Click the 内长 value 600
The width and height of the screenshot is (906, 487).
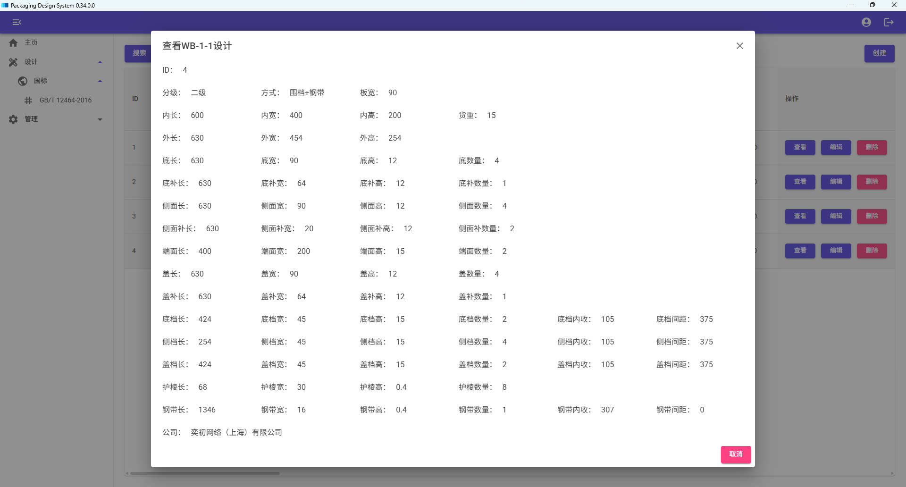click(x=197, y=115)
